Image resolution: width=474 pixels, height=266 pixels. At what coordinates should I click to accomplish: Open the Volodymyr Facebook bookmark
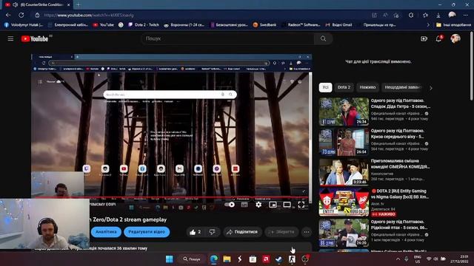(24, 24)
